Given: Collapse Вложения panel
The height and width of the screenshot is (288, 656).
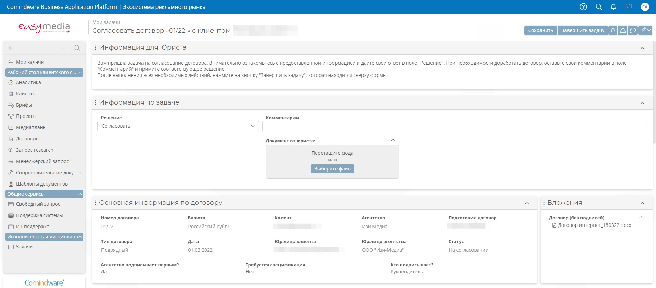Looking at the screenshot, I should pyautogui.click(x=642, y=203).
